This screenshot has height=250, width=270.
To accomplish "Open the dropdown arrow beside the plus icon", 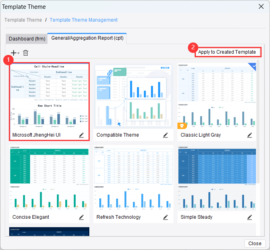I will (x=18, y=53).
